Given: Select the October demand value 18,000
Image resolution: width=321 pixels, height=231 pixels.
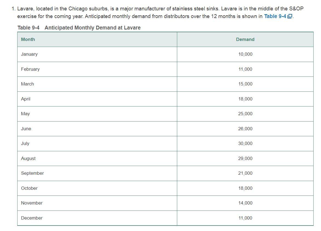Looking at the screenshot, I should (x=245, y=188).
